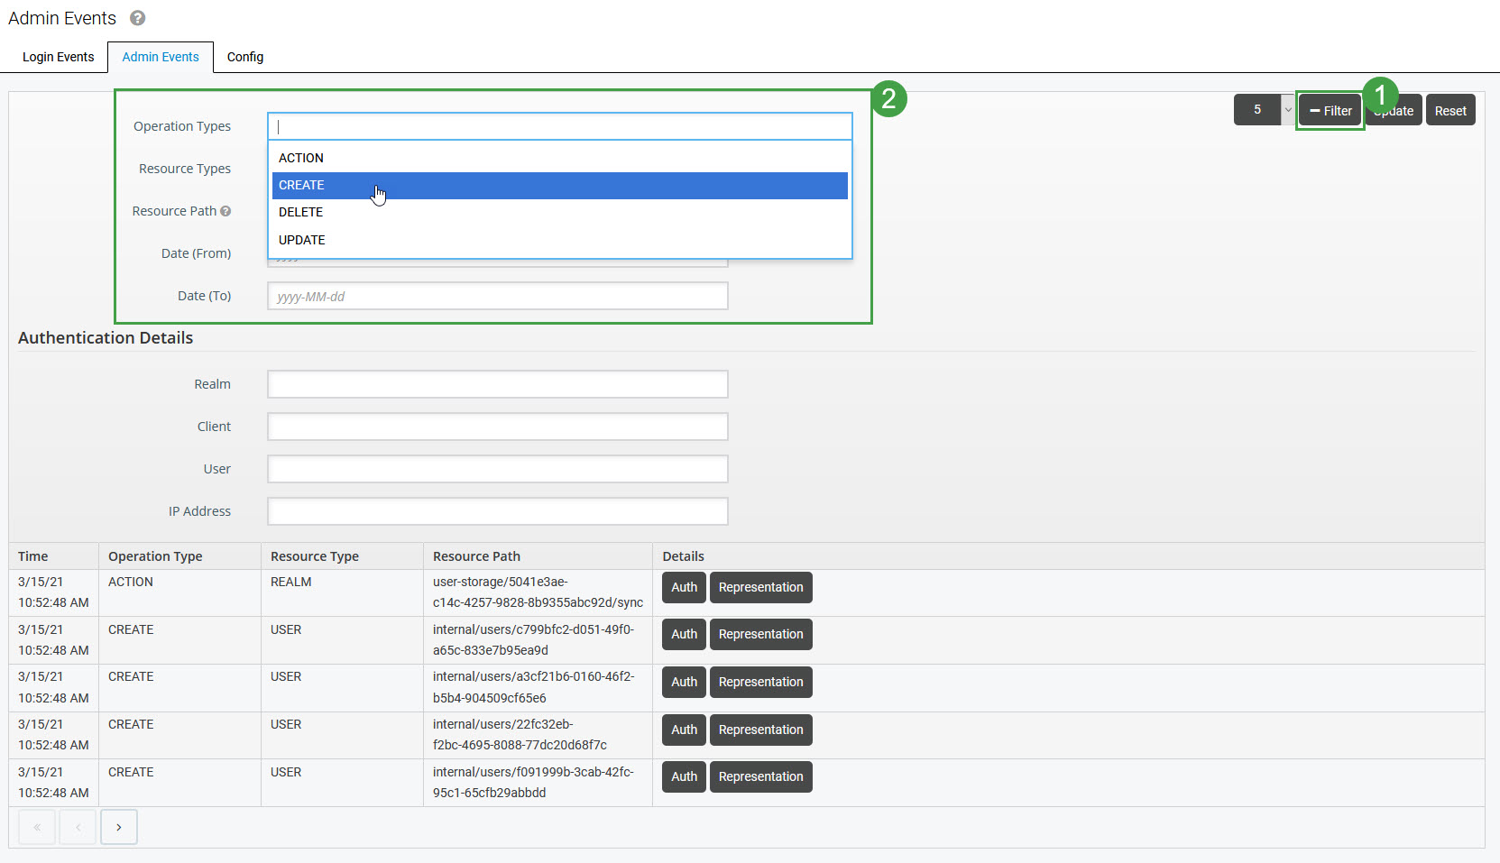Select ACTION from the dropdown list
1500x863 pixels.
559,158
